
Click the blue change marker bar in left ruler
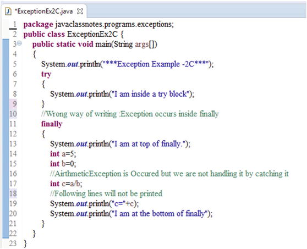(x=6, y=139)
